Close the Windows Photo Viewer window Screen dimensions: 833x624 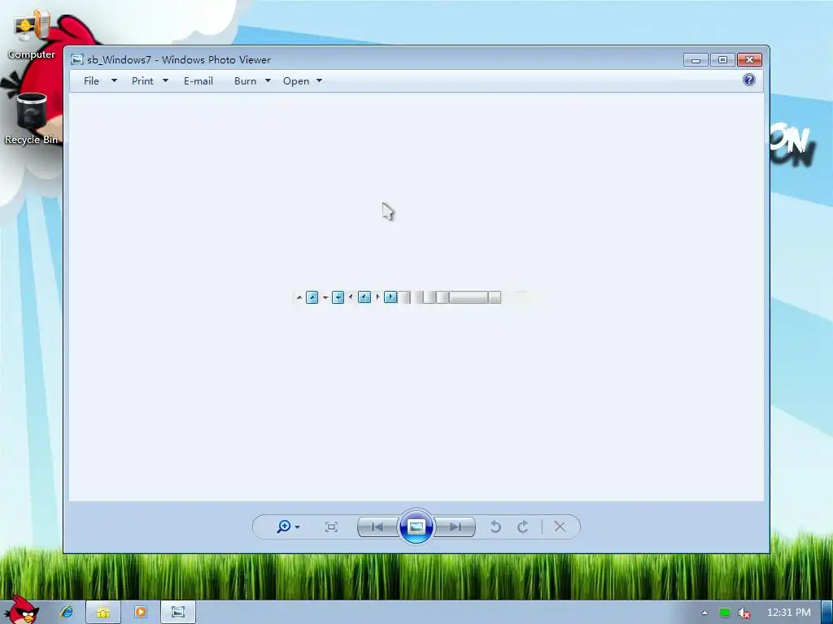point(749,60)
